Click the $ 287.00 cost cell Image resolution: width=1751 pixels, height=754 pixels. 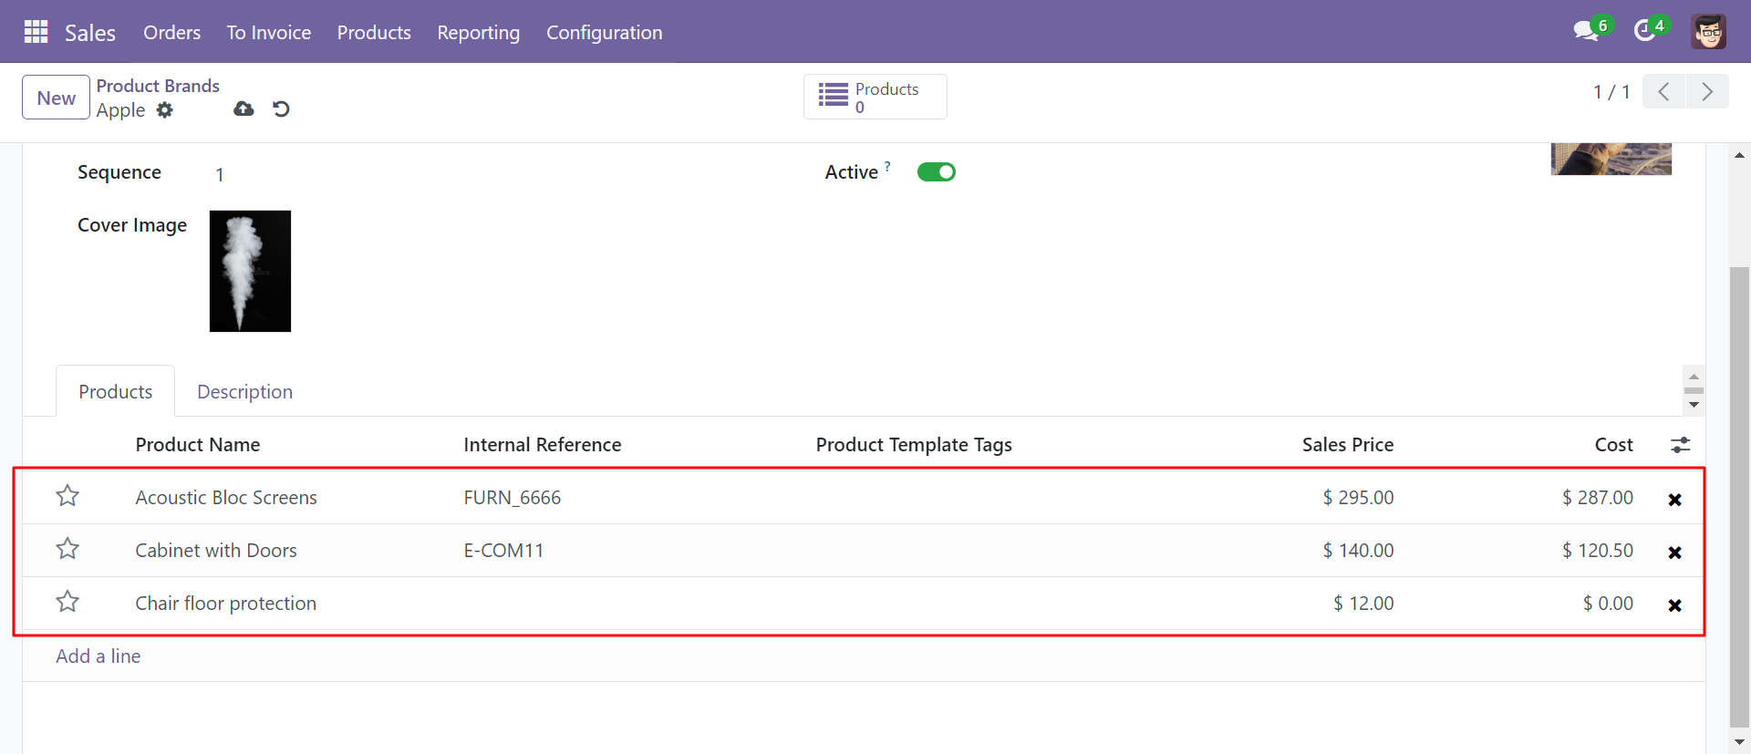point(1598,498)
